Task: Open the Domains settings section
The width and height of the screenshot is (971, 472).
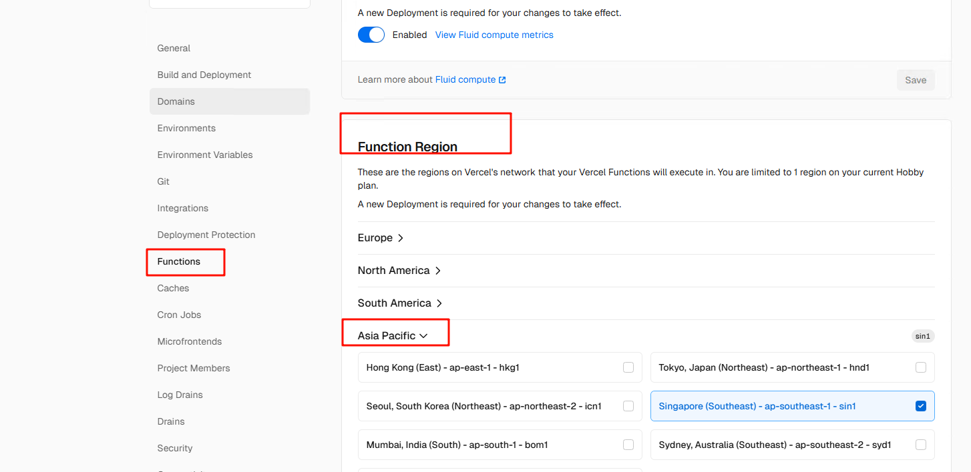Action: tap(176, 101)
